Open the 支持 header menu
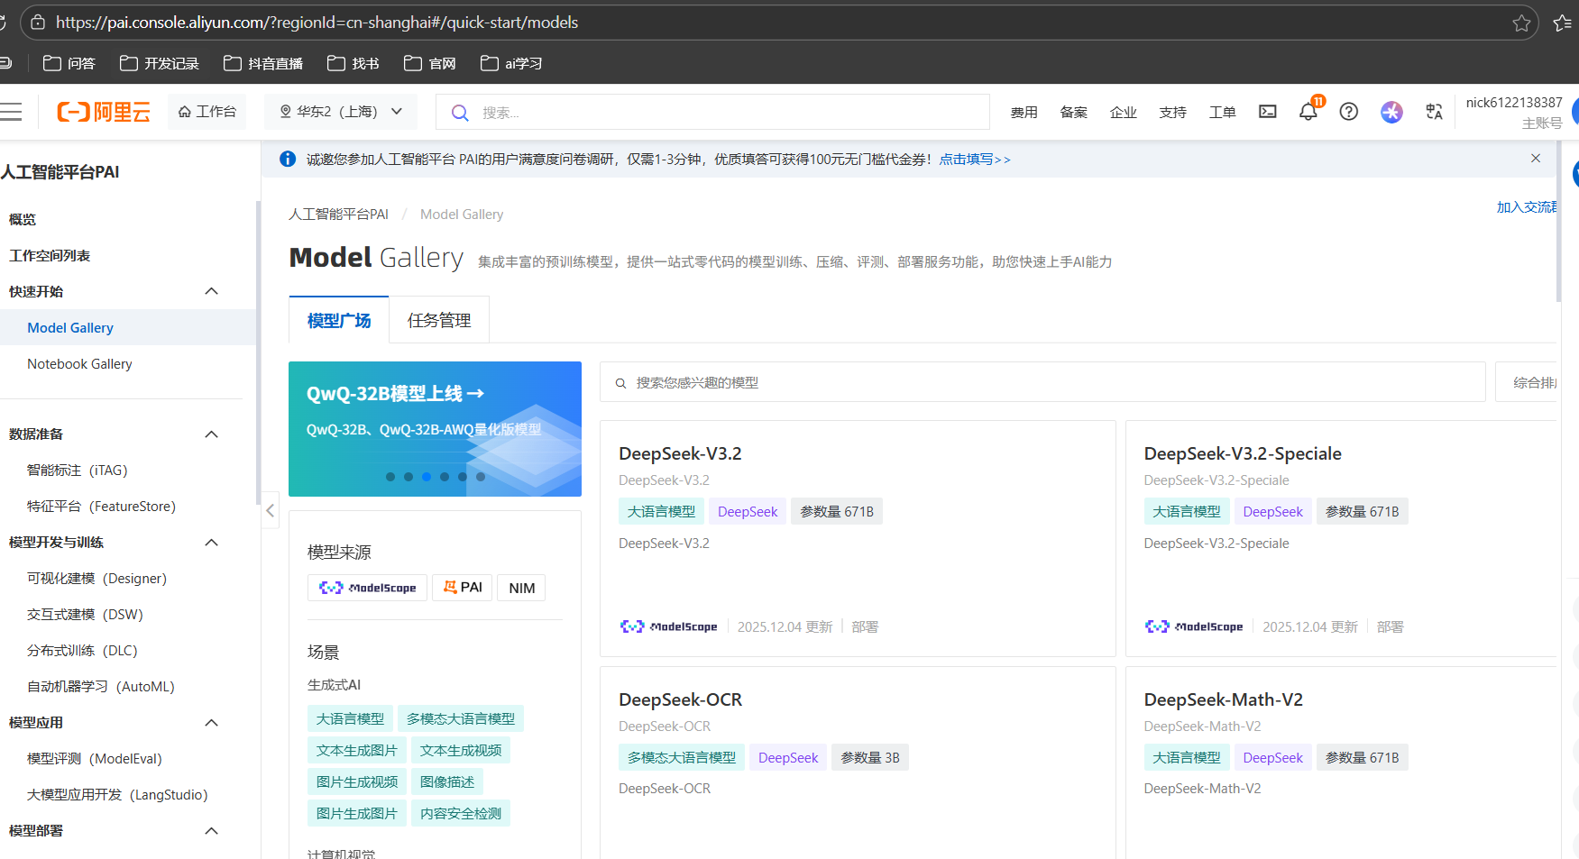The height and width of the screenshot is (859, 1579). (1172, 113)
